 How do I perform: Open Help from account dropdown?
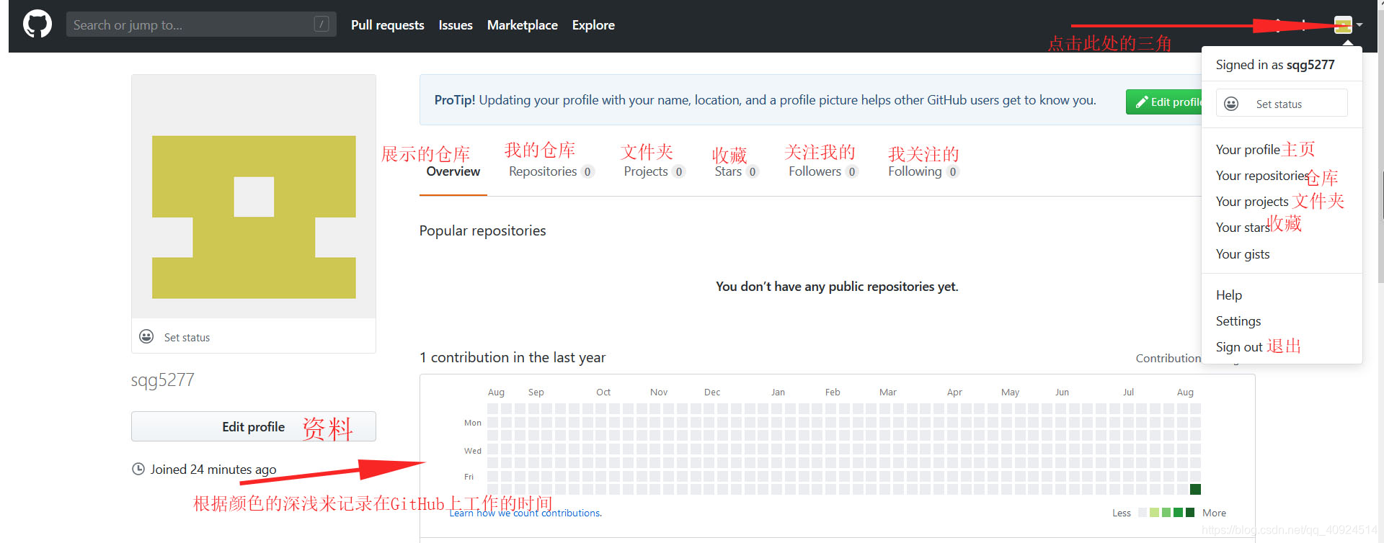(1229, 295)
